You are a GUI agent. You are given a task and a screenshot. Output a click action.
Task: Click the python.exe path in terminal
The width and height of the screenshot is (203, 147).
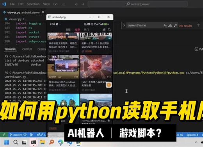point(149,73)
